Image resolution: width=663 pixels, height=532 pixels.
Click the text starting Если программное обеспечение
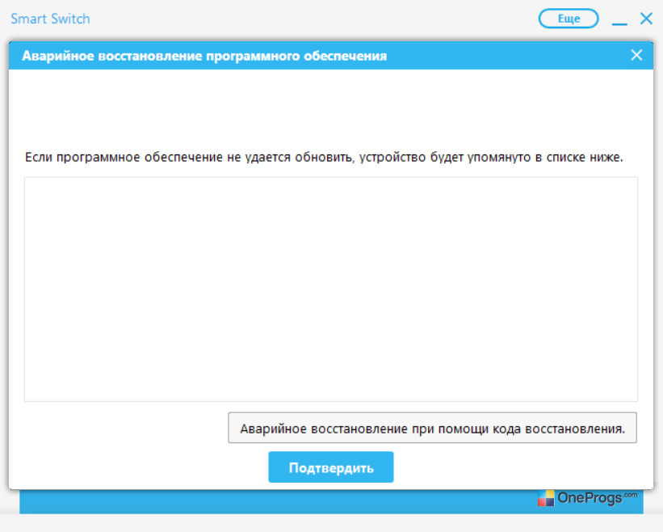tap(324, 157)
